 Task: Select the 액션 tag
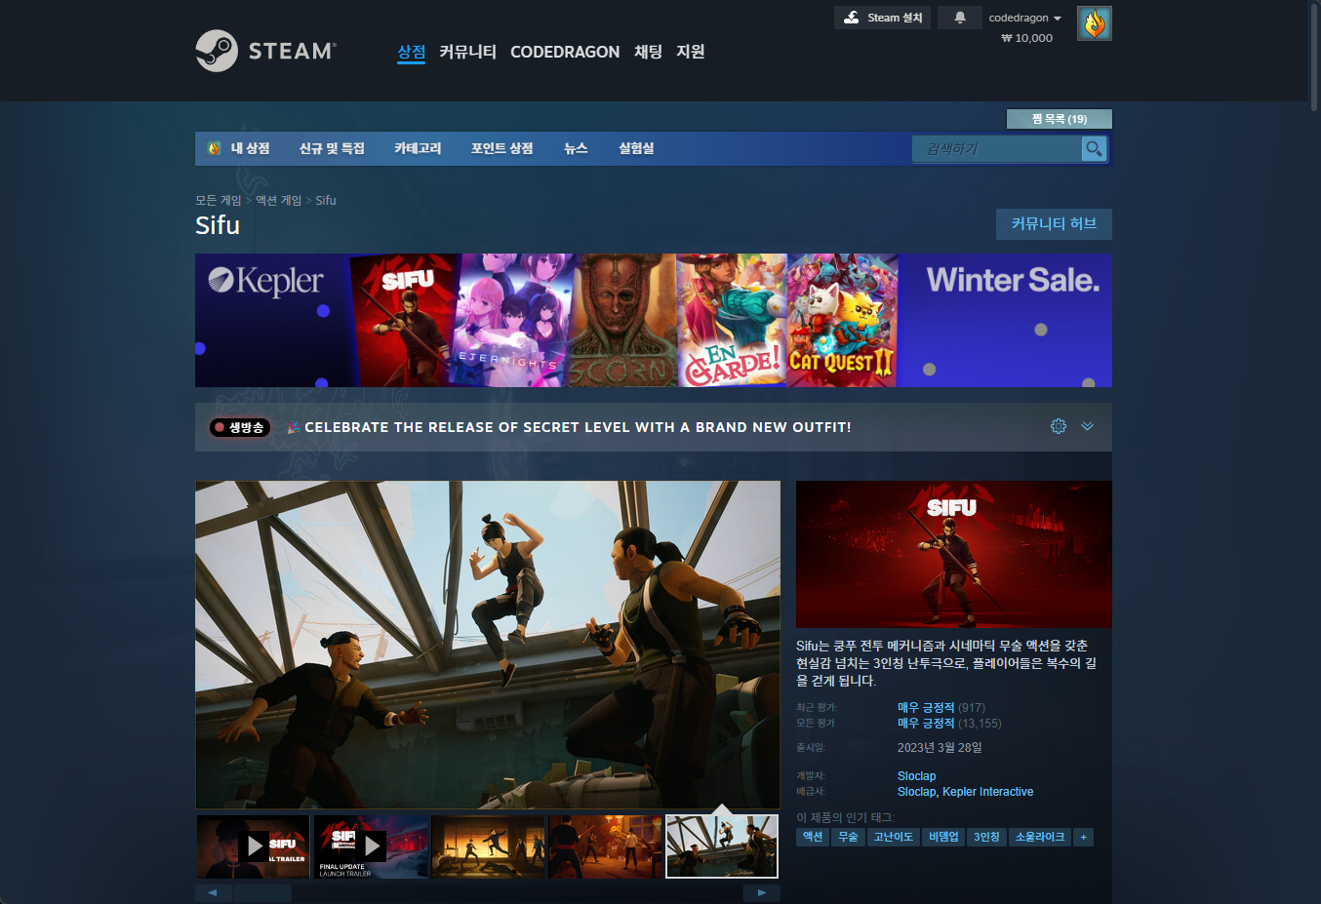[x=813, y=837]
